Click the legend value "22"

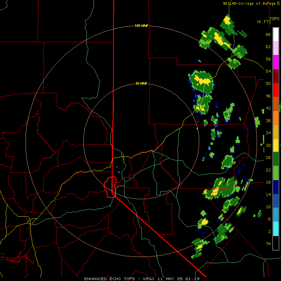point(268,170)
